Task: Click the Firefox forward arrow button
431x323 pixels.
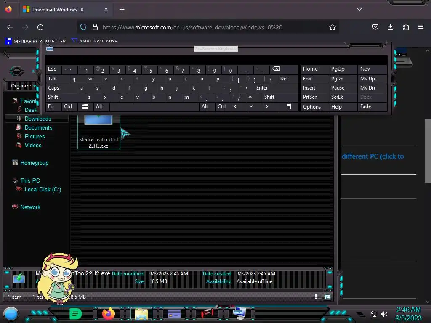Action: click(x=25, y=27)
